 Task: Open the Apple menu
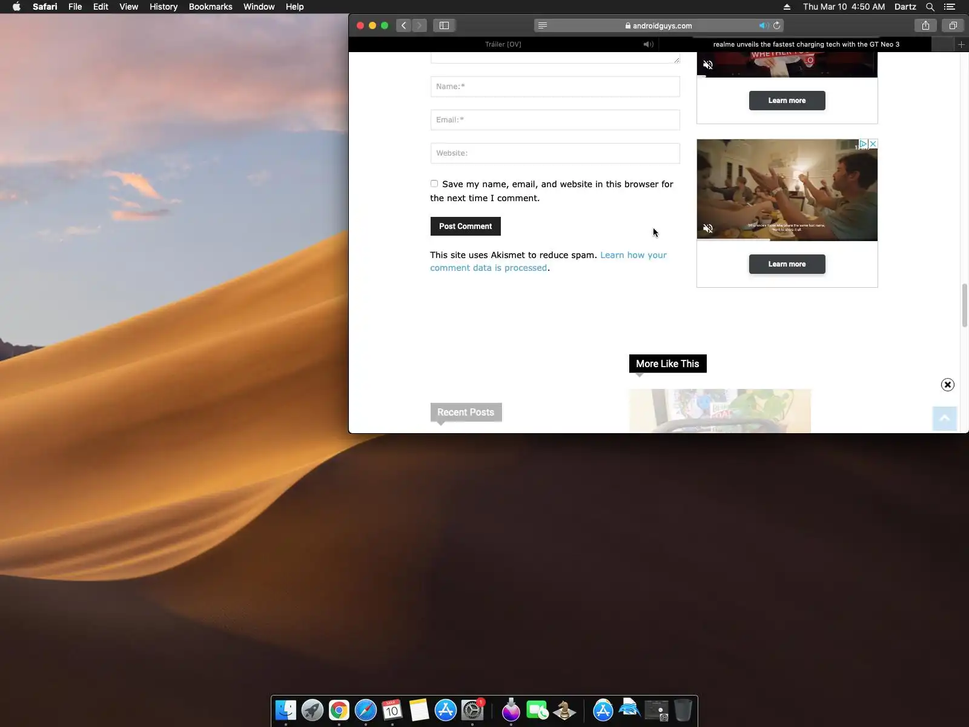pos(16,7)
